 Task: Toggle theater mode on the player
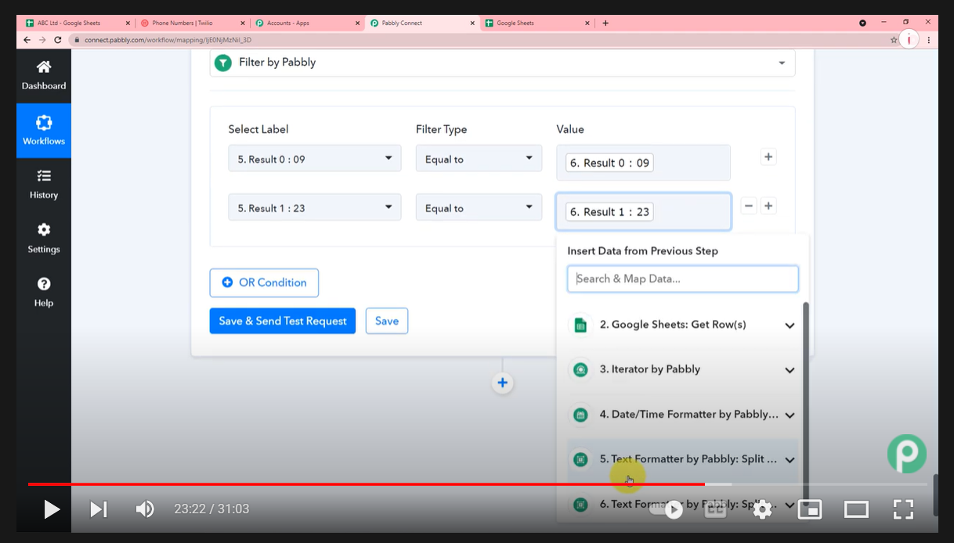856,509
